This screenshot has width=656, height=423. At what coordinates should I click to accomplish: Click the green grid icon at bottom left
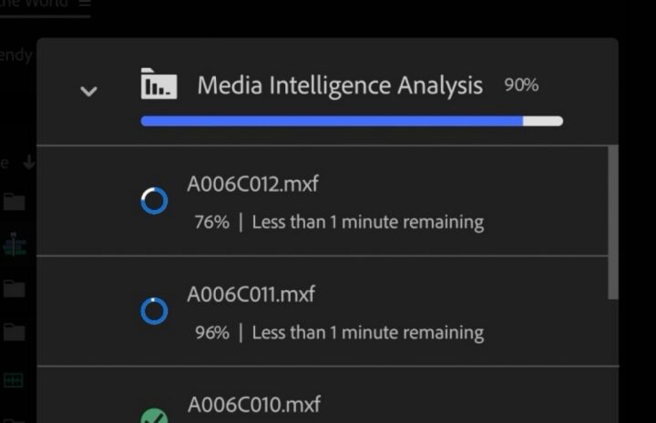[14, 380]
